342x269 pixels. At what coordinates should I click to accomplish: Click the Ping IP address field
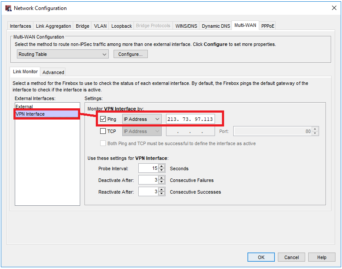tap(190, 119)
